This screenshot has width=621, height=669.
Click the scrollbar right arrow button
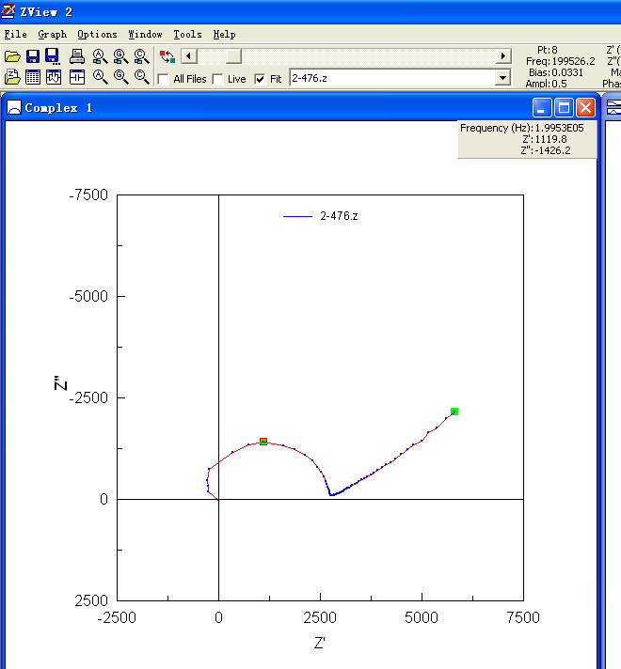pos(503,56)
